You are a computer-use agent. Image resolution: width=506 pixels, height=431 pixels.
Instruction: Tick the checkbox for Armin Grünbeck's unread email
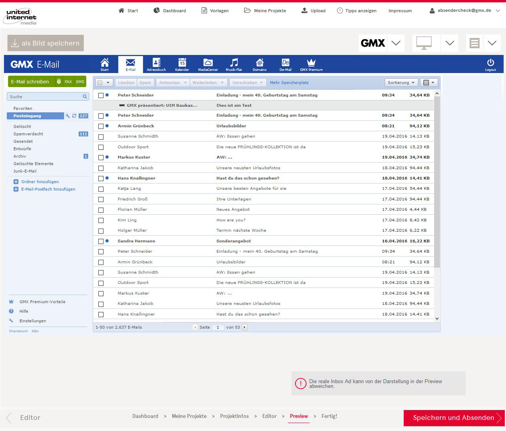(101, 126)
